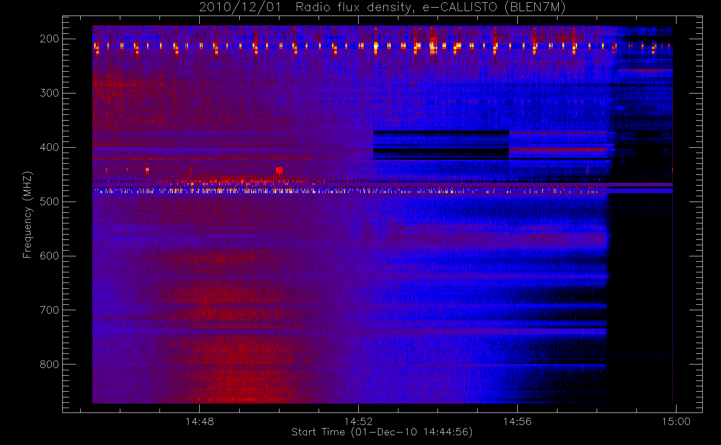Click the 14:56 time tick label
The image size is (721, 445).
coord(517,421)
